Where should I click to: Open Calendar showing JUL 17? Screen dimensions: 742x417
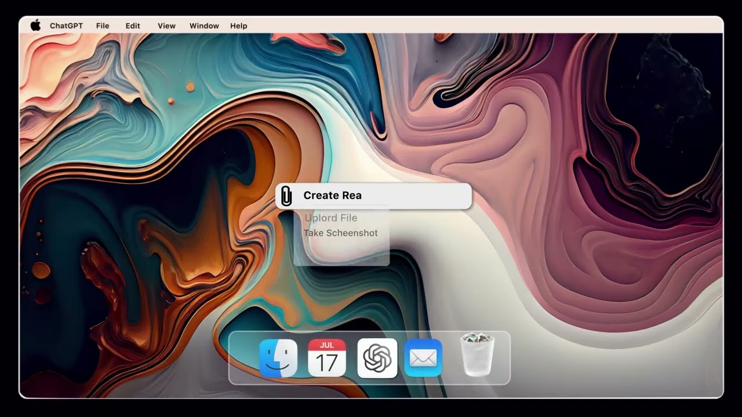pos(327,359)
